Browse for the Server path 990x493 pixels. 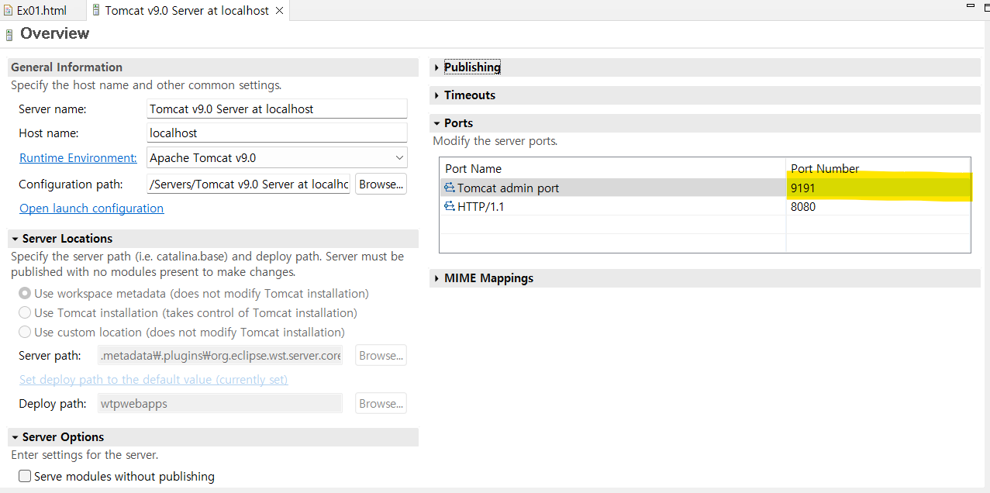[381, 356]
